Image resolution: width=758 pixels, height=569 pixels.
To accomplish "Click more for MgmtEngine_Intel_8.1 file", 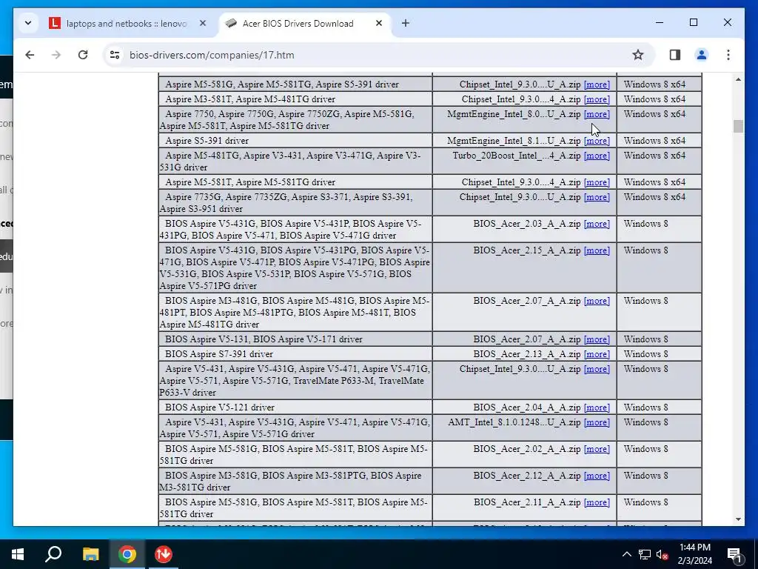I will coord(597,141).
